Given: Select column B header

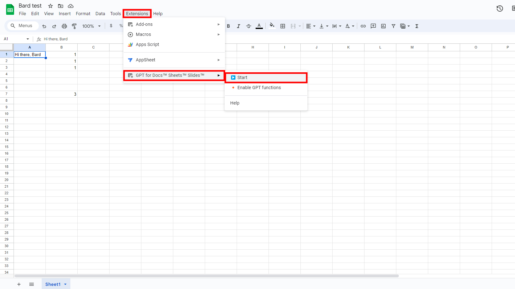Looking at the screenshot, I should (62, 47).
